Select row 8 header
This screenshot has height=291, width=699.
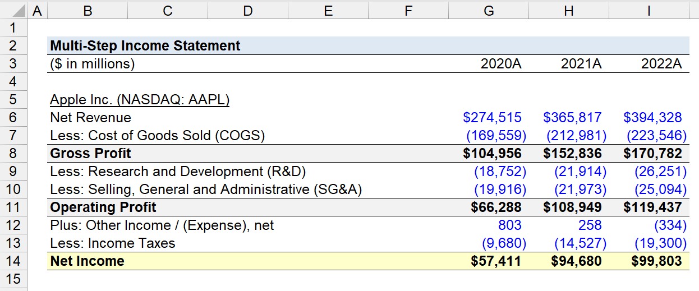coord(13,153)
